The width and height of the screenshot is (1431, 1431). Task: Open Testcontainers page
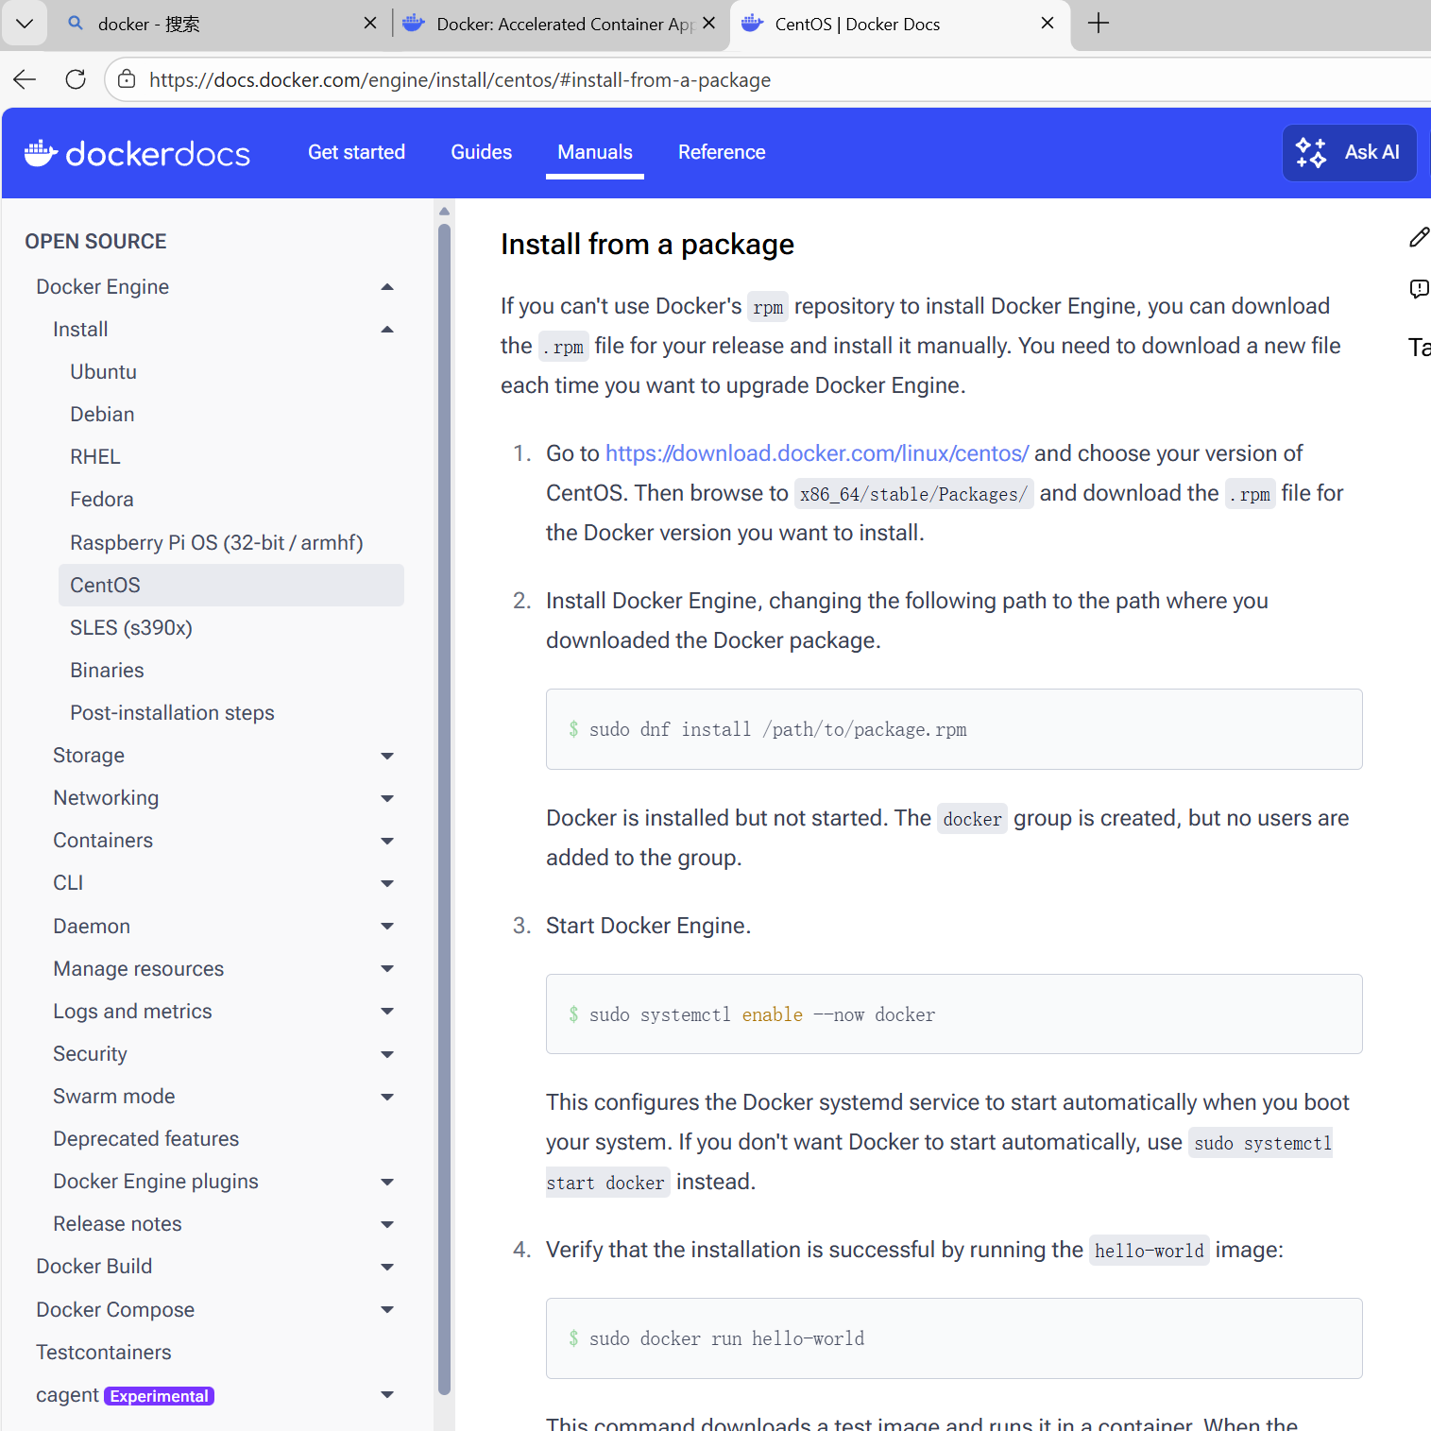point(104,1353)
